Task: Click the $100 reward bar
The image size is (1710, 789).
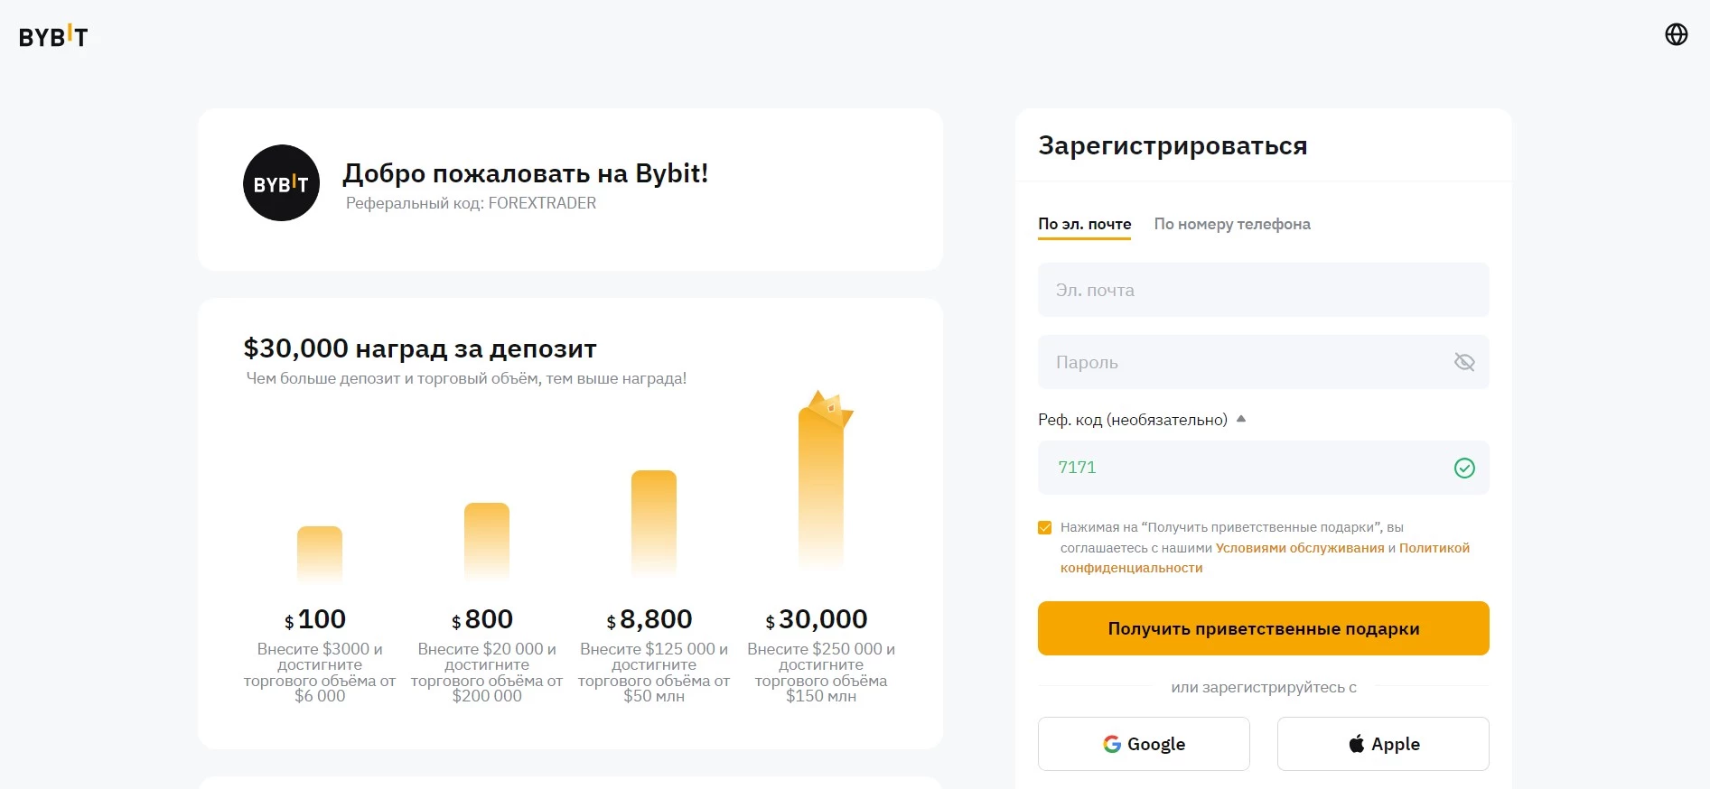Action: pyautogui.click(x=320, y=553)
